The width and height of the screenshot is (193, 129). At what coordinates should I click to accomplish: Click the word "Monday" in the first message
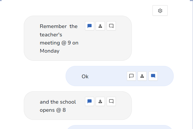[49, 51]
